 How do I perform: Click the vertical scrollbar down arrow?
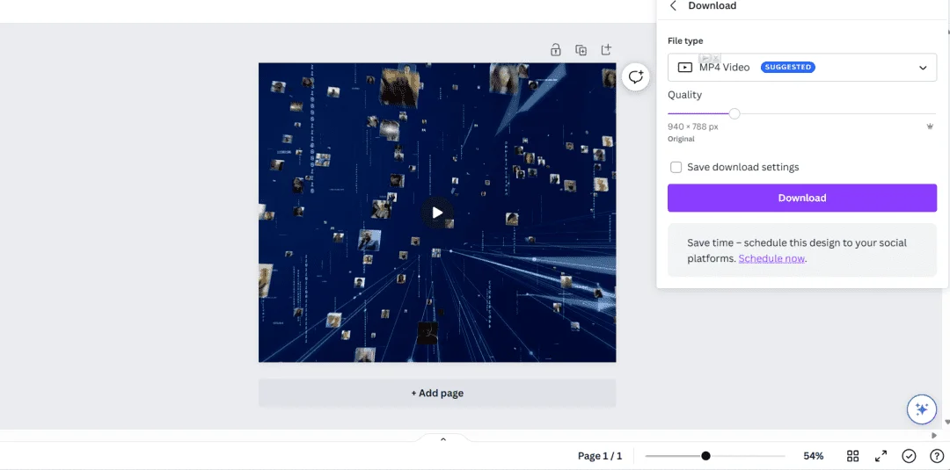[x=947, y=423]
